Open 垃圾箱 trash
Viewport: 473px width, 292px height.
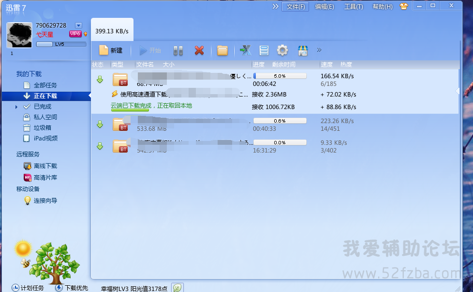[x=42, y=127]
